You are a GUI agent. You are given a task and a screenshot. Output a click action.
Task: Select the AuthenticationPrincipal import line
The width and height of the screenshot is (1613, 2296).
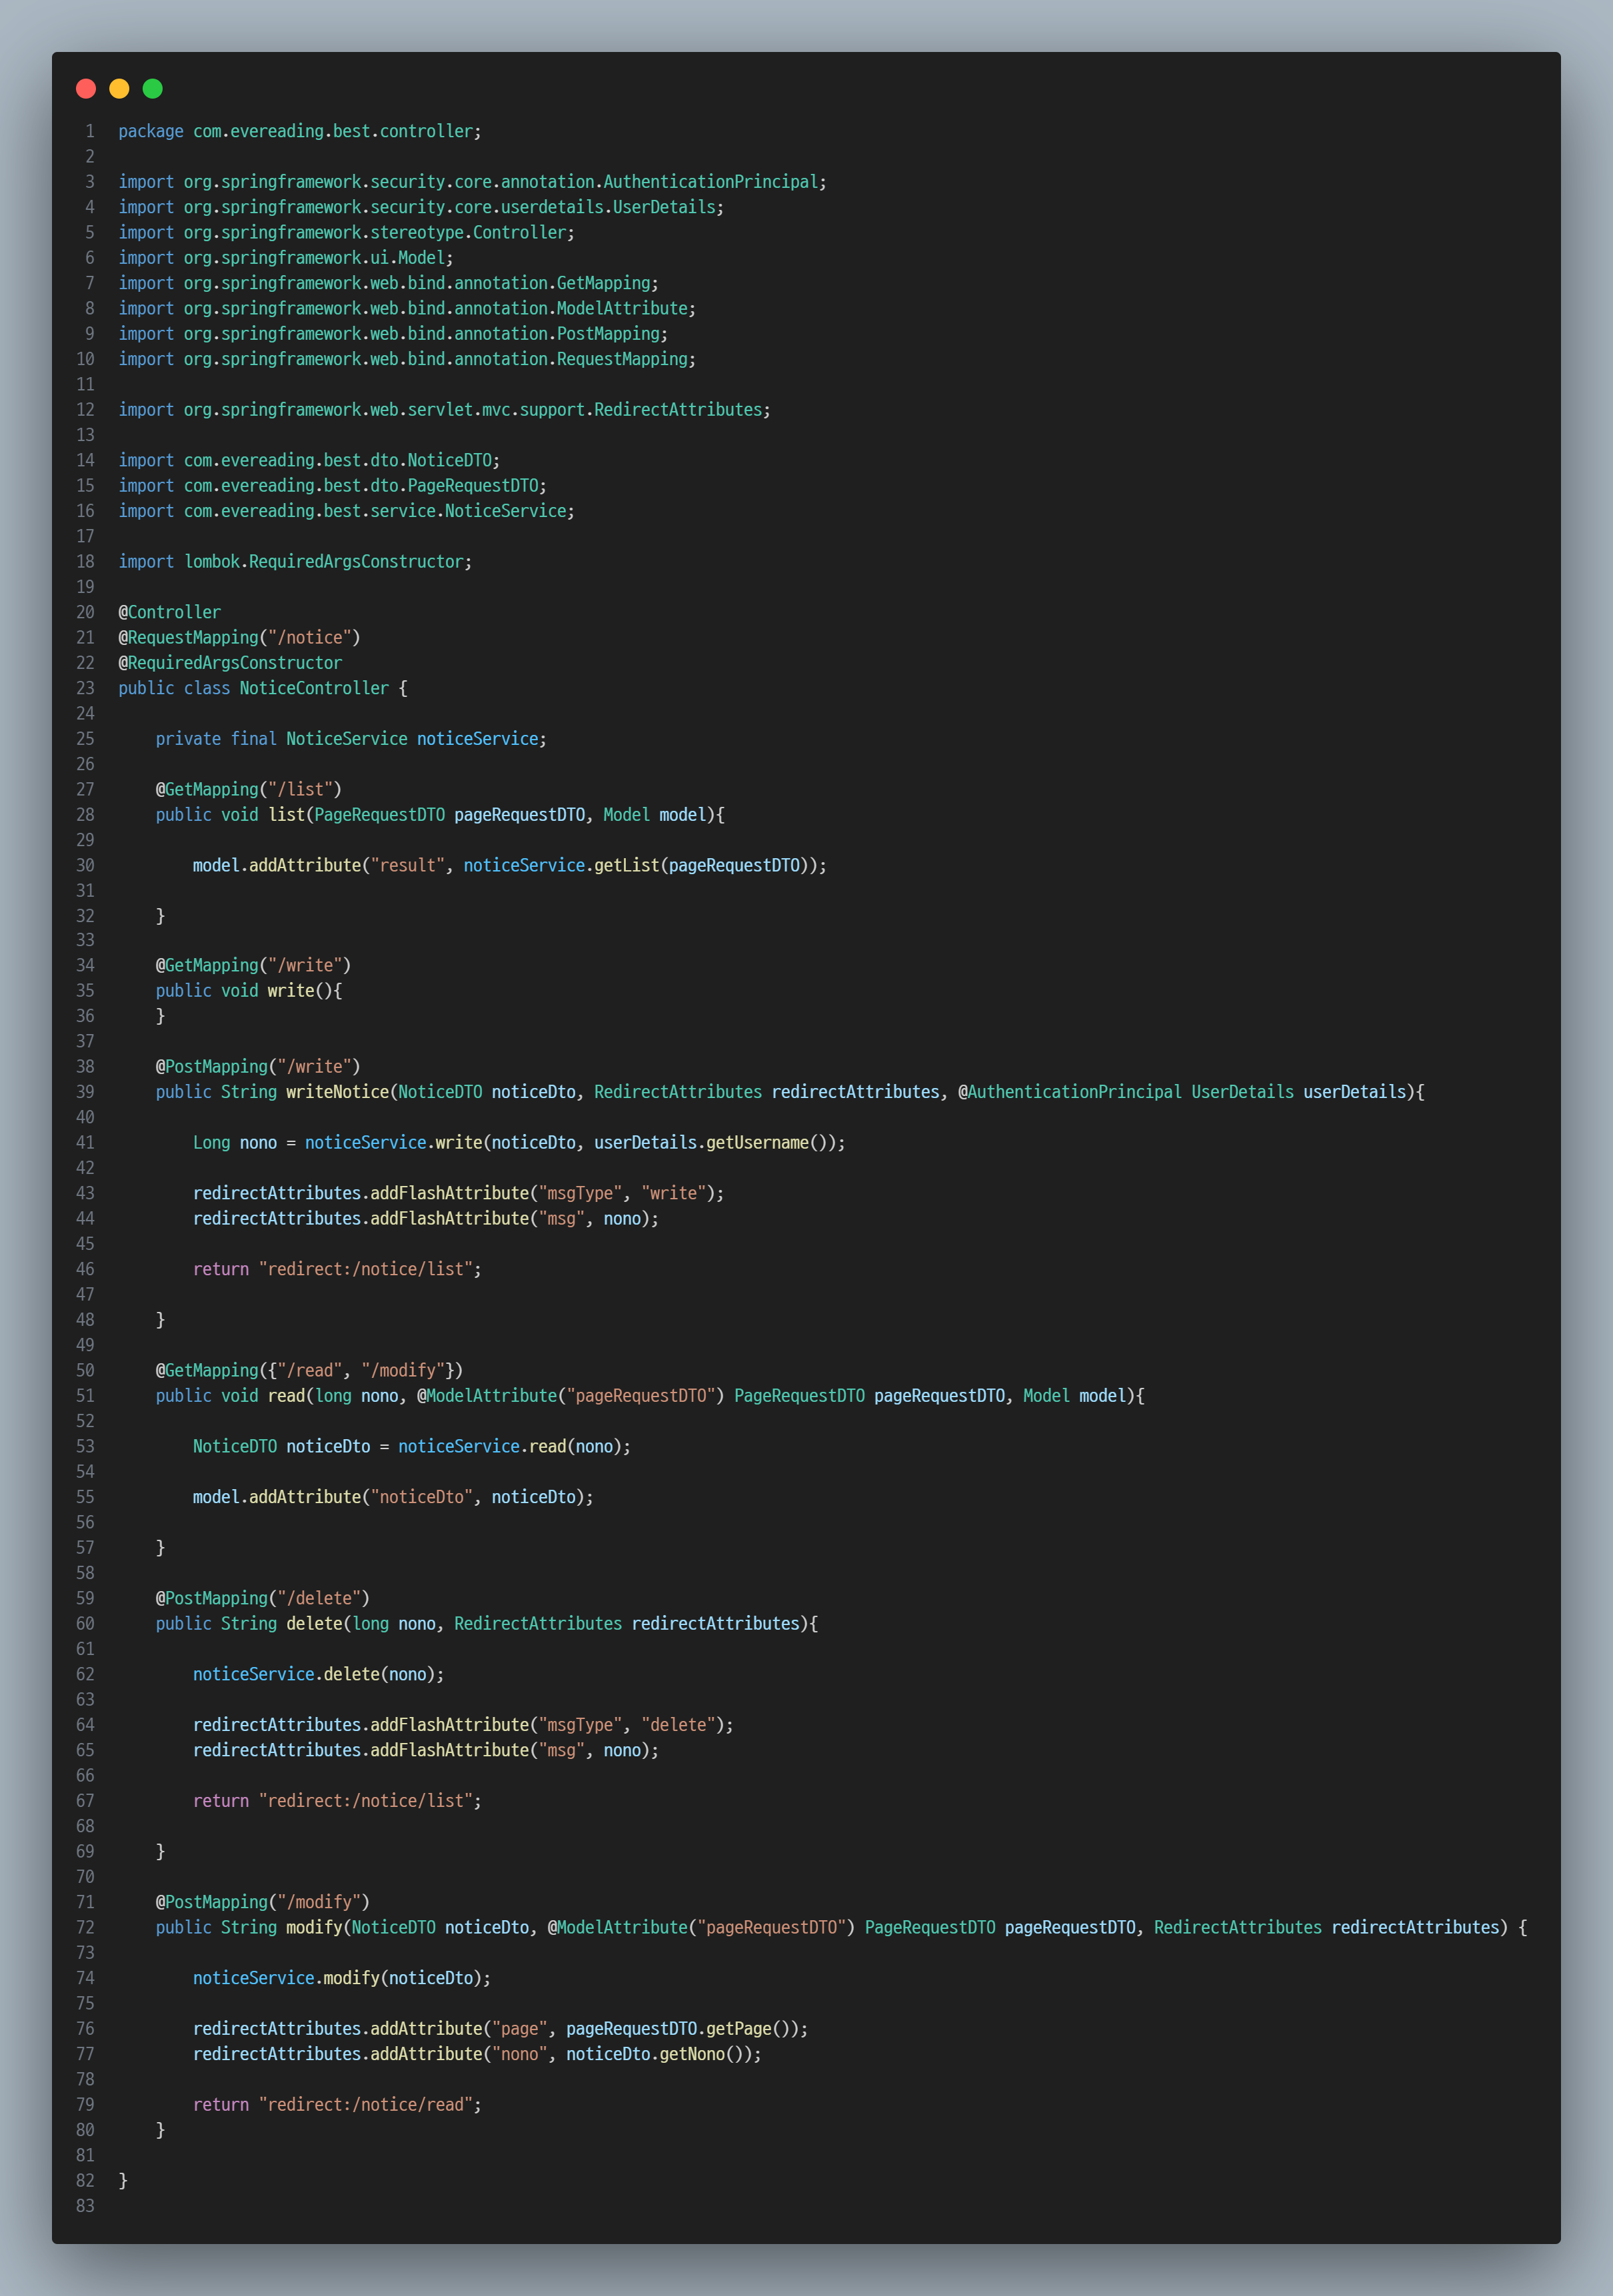coord(473,182)
